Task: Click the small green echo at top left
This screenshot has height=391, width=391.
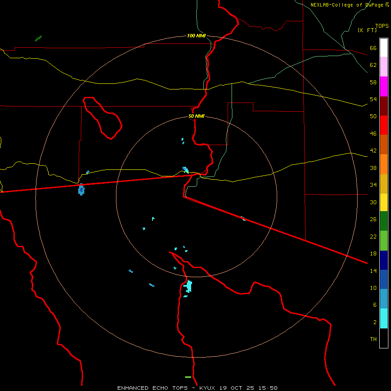Action: (38, 38)
